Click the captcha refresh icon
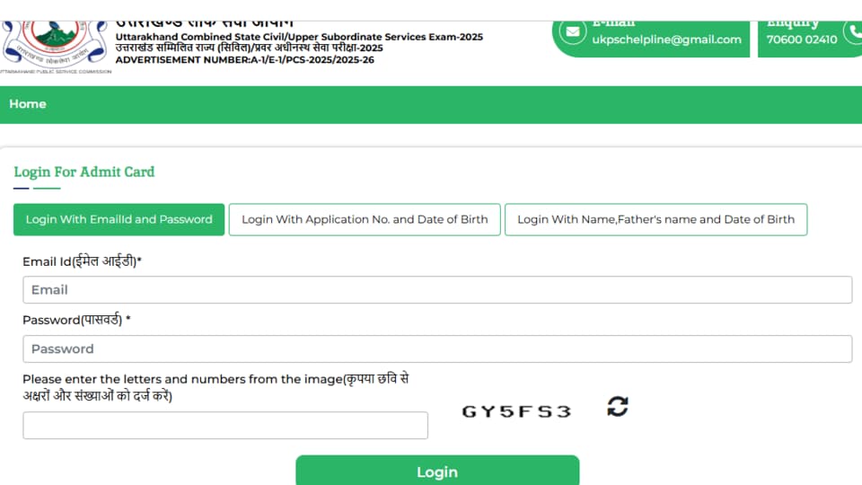Screen dimensions: 862x485 [618, 407]
